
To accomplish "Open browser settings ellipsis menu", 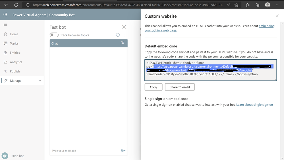I will tap(278, 5).
